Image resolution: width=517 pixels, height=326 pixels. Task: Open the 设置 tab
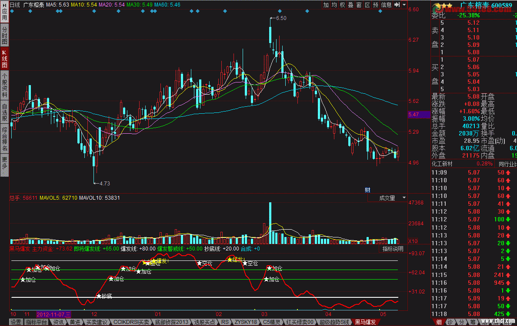click(x=16, y=322)
